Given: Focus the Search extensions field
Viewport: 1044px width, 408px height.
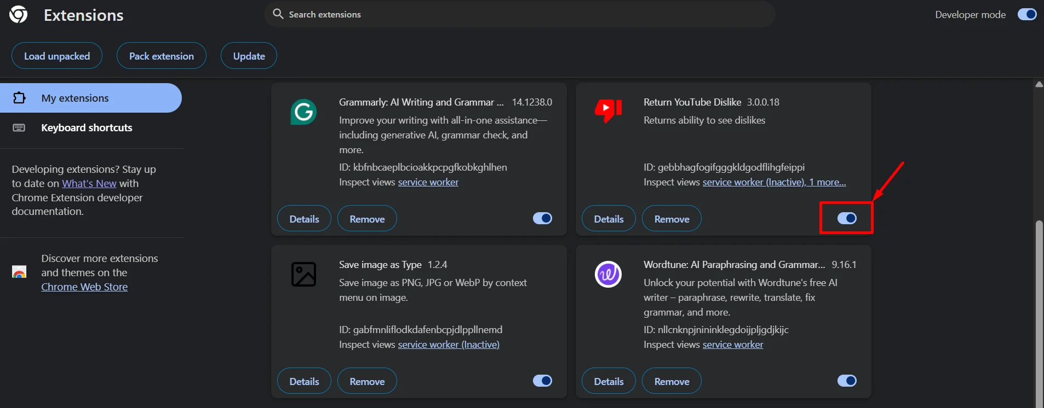Looking at the screenshot, I should 519,14.
